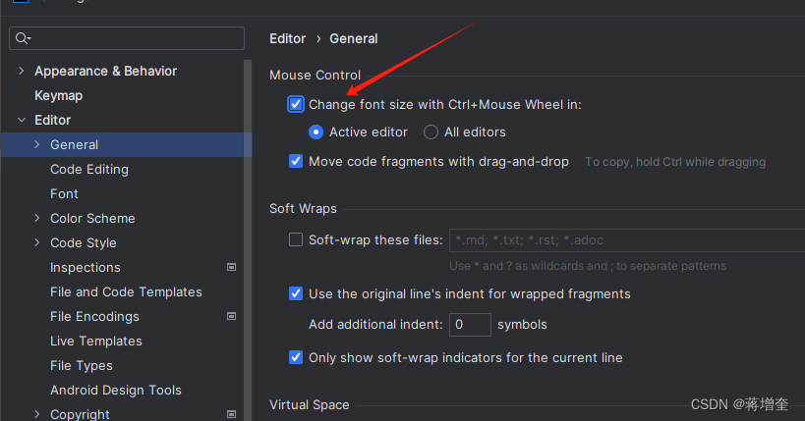The image size is (805, 421).
Task: Select Code Editing in settings tree
Action: 89,169
